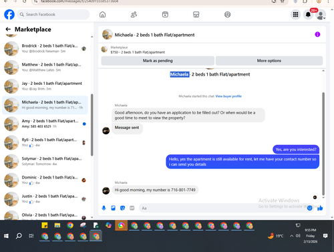Open the account profile dropdown
This screenshot has width=334, height=252.
tap(321, 15)
